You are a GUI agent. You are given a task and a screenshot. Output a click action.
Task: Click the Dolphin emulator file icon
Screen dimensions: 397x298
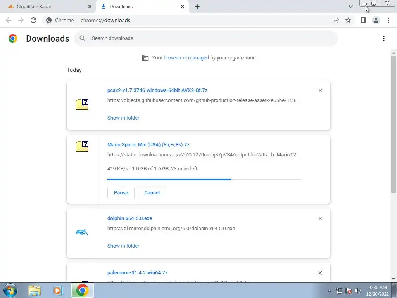pyautogui.click(x=82, y=233)
